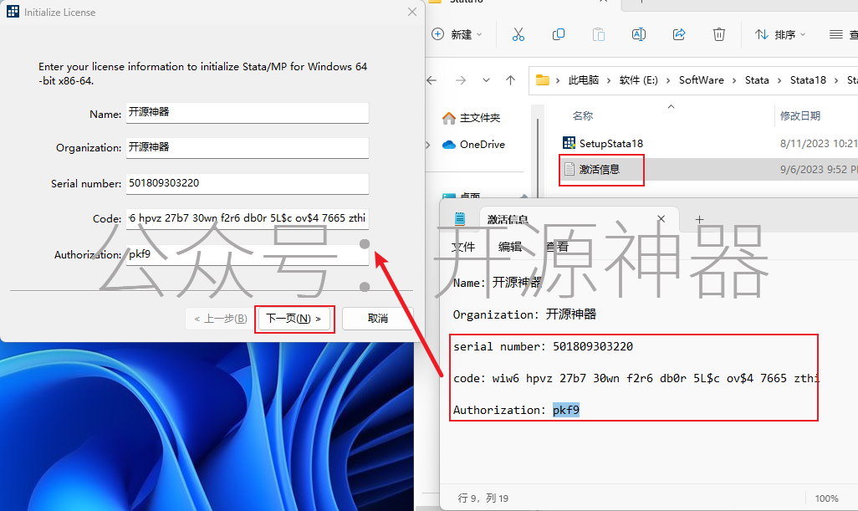
Task: Open the 文件 (File) menu in Notepad
Action: tap(463, 247)
